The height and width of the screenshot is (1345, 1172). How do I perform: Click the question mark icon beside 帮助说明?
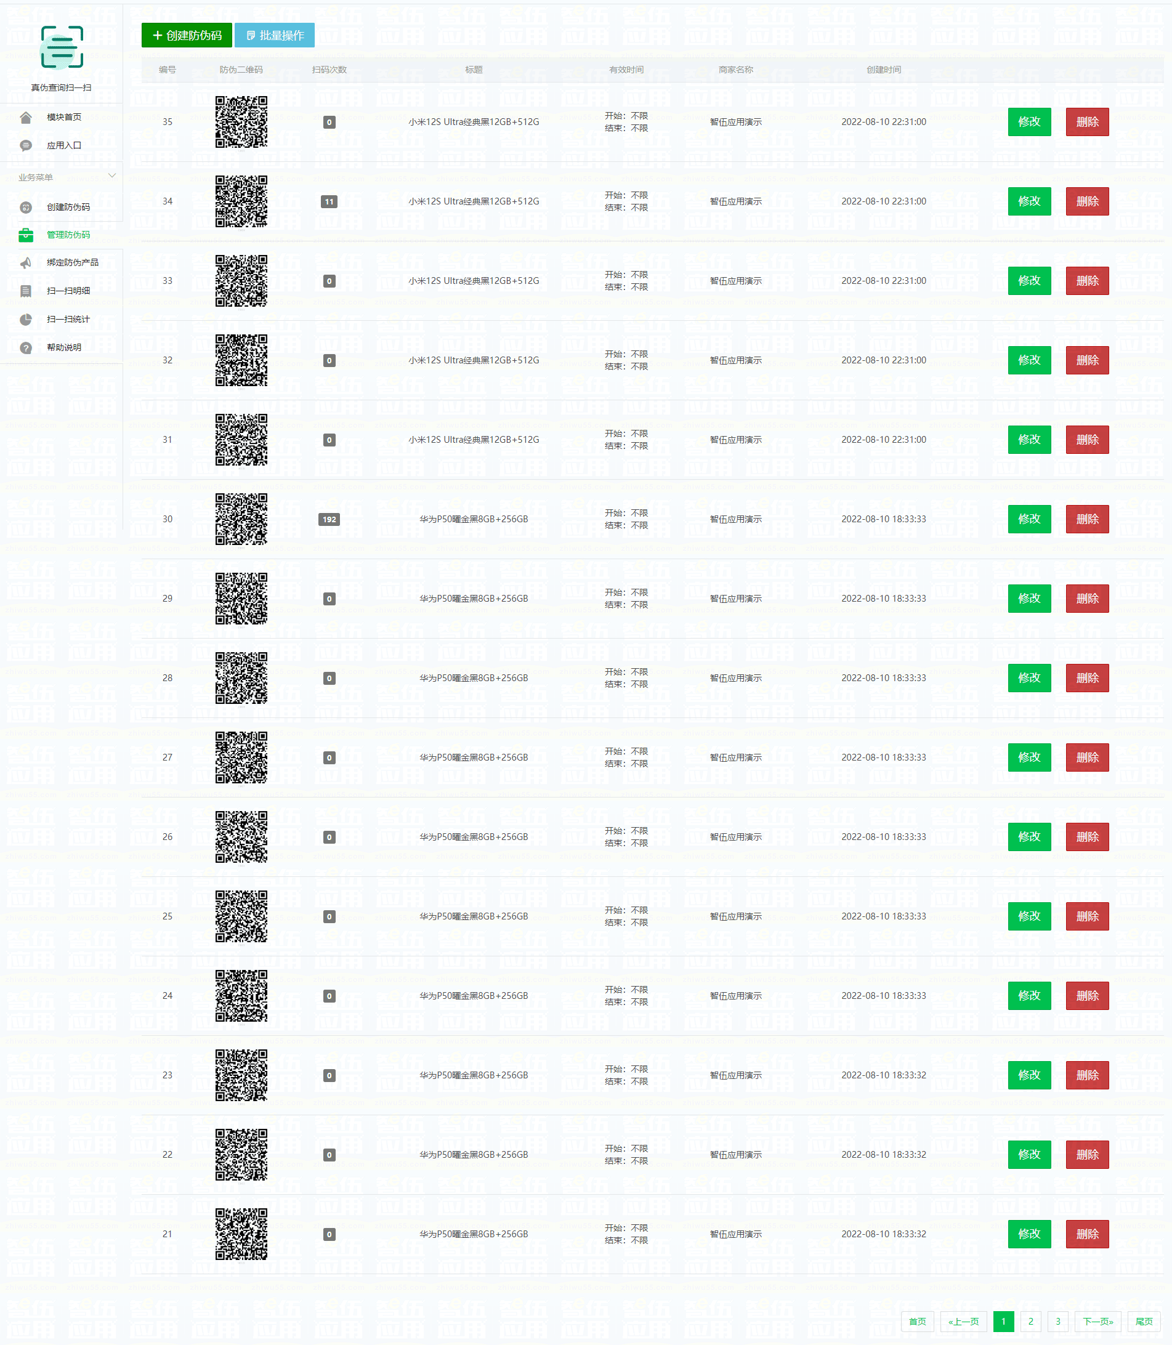point(25,348)
